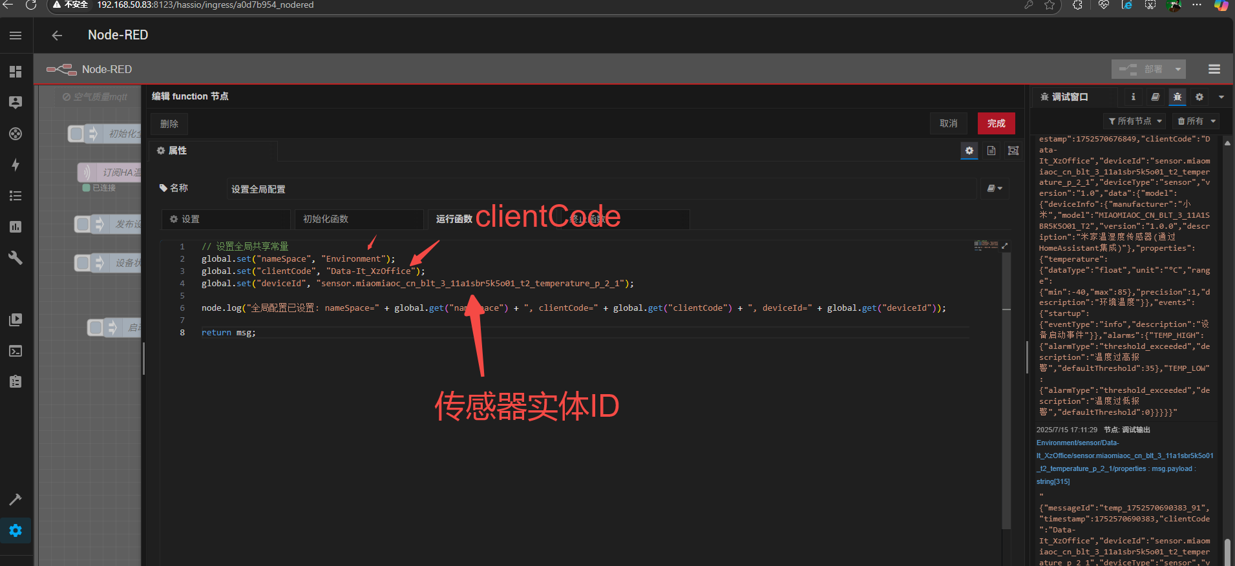Click the 删除 button

[x=169, y=123]
